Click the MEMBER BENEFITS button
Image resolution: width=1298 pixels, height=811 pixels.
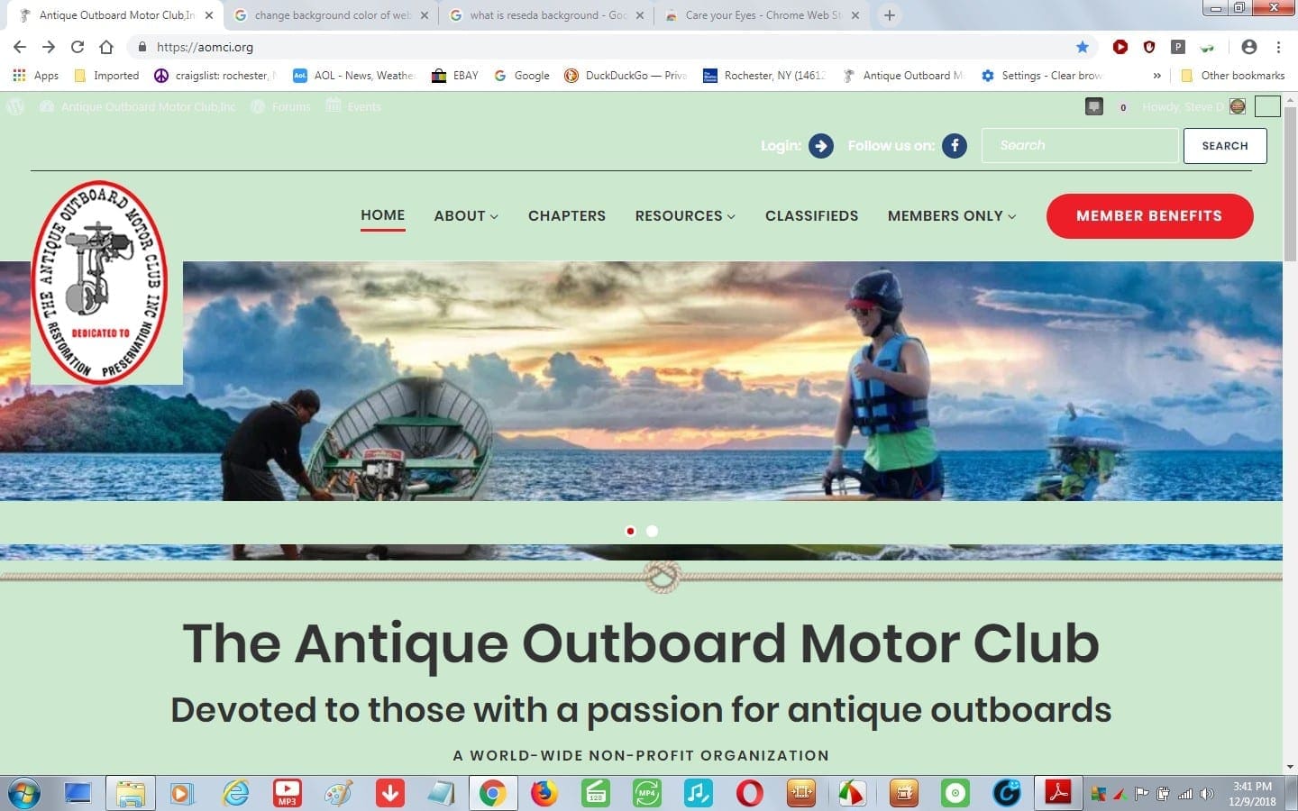point(1149,216)
